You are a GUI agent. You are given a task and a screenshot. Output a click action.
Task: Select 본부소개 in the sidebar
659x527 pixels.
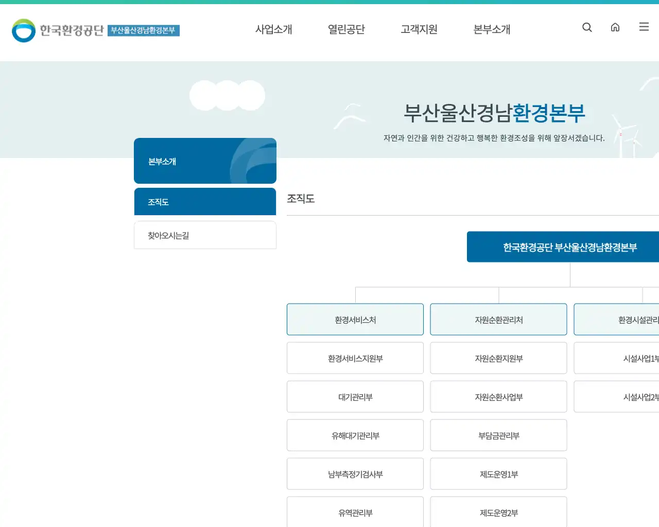pos(205,161)
